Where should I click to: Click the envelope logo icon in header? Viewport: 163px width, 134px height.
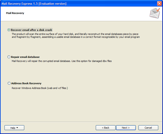(x=154, y=14)
